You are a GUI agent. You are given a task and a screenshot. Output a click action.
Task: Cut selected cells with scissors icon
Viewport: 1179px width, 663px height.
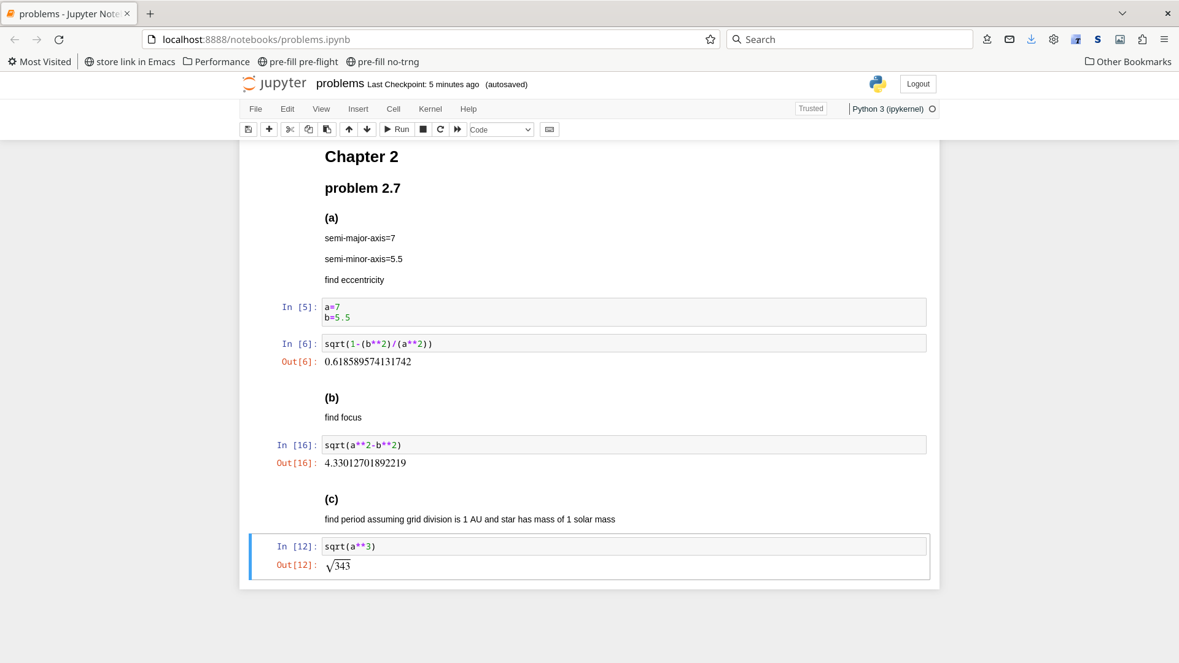click(x=290, y=130)
